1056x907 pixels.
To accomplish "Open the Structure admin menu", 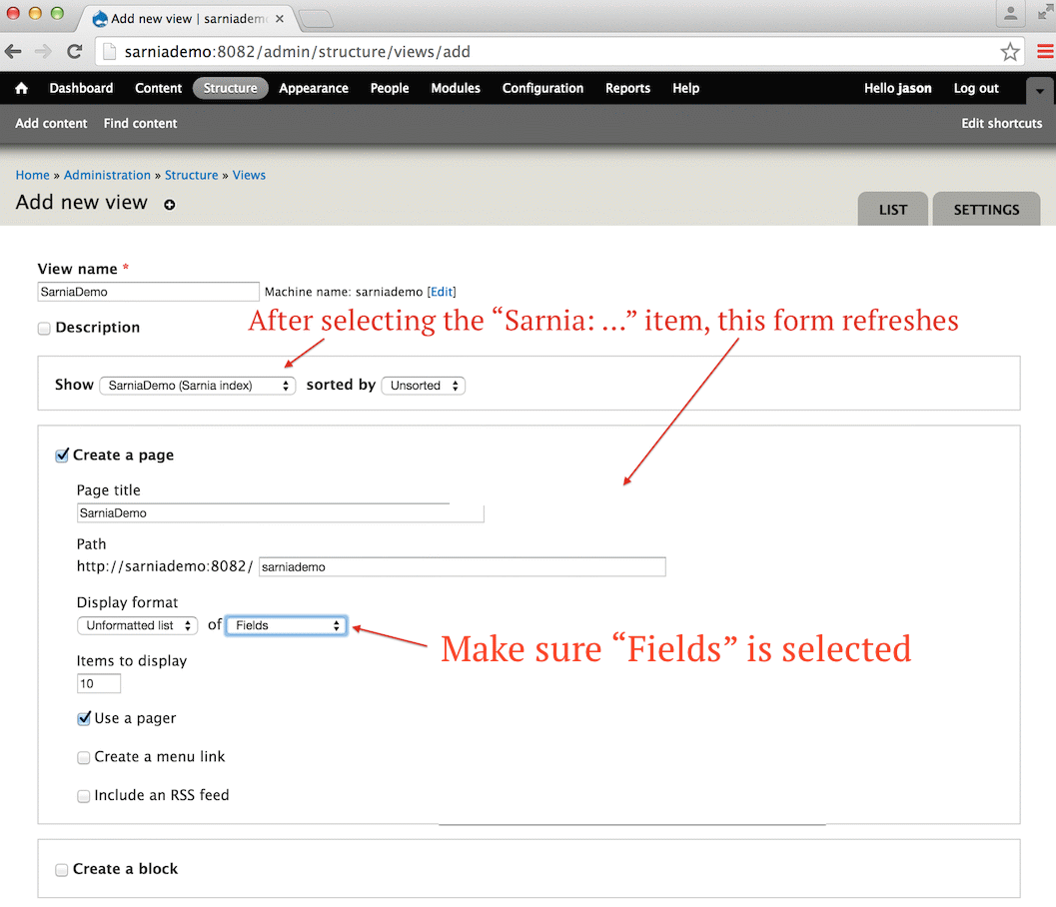I will point(230,88).
